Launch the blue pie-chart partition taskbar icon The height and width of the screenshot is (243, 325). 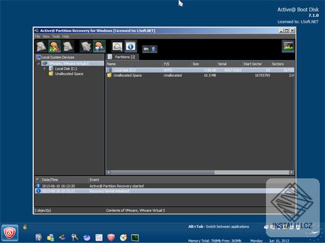pyautogui.click(x=87, y=237)
